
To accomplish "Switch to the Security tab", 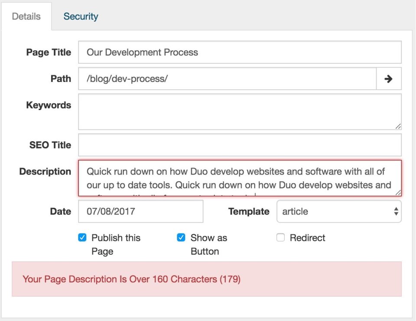I will tap(81, 16).
